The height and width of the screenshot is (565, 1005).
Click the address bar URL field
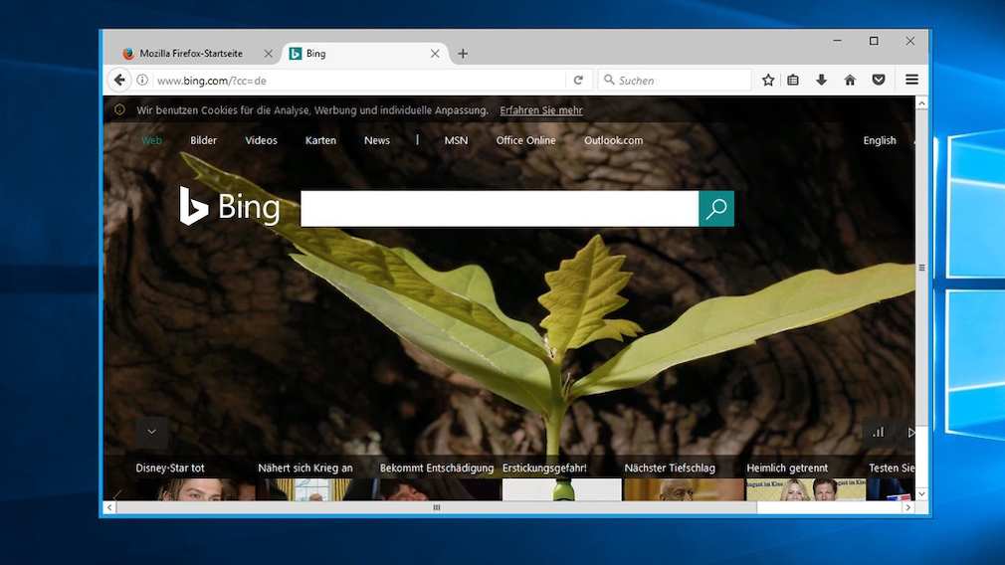coord(359,80)
